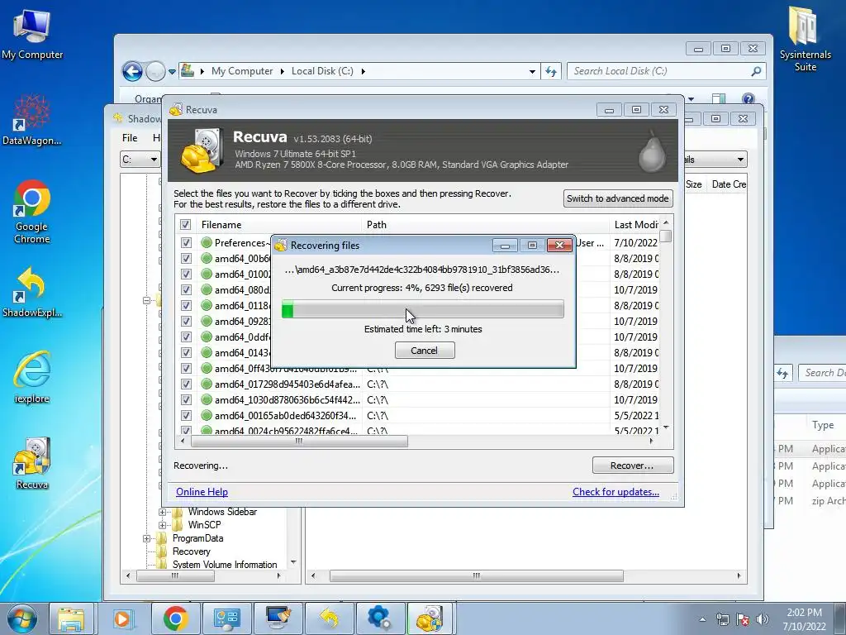
Task: Launch Google Chrome desktop shortcut
Action: pos(32,212)
